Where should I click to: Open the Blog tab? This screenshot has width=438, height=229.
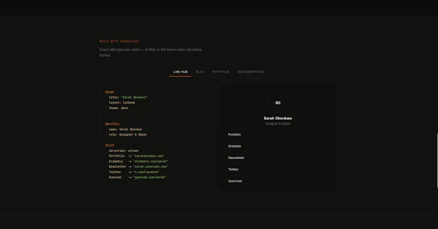click(x=200, y=72)
